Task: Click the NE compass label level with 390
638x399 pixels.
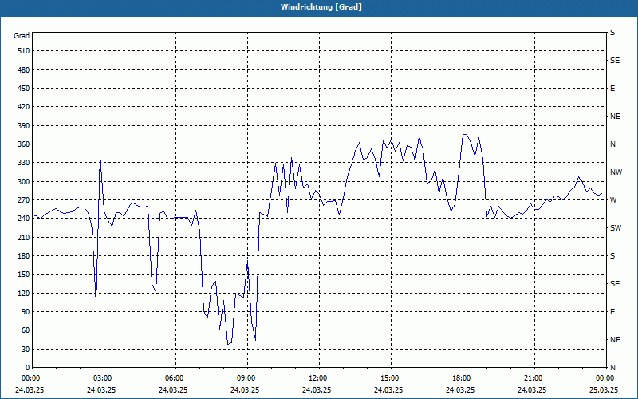Action: (x=615, y=117)
